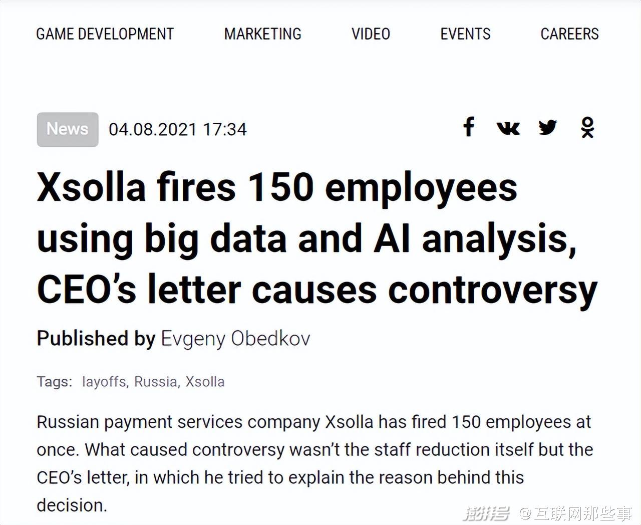This screenshot has height=525, width=641.
Task: Share the article on Odnoklassniki
Action: coord(587,127)
